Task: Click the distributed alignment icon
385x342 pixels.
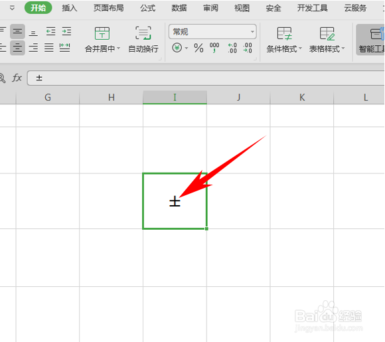Action: (x=64, y=48)
